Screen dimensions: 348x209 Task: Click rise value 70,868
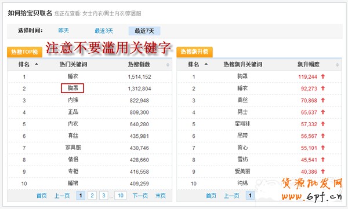click(309, 101)
